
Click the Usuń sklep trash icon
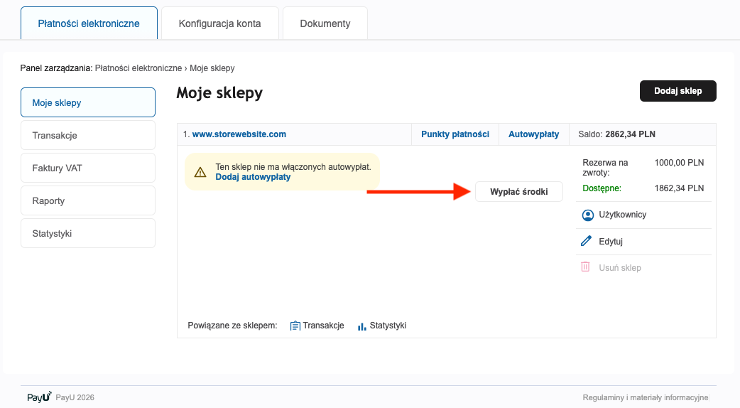point(586,267)
